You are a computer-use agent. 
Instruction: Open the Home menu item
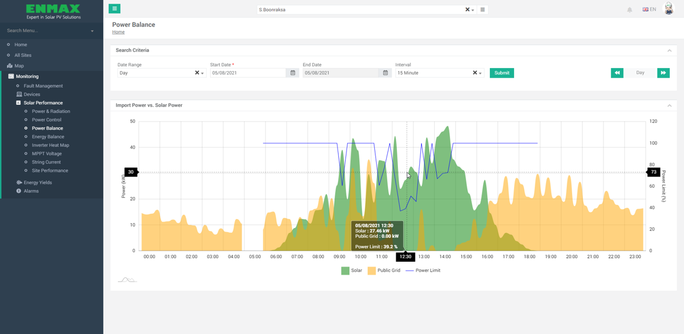(x=21, y=44)
